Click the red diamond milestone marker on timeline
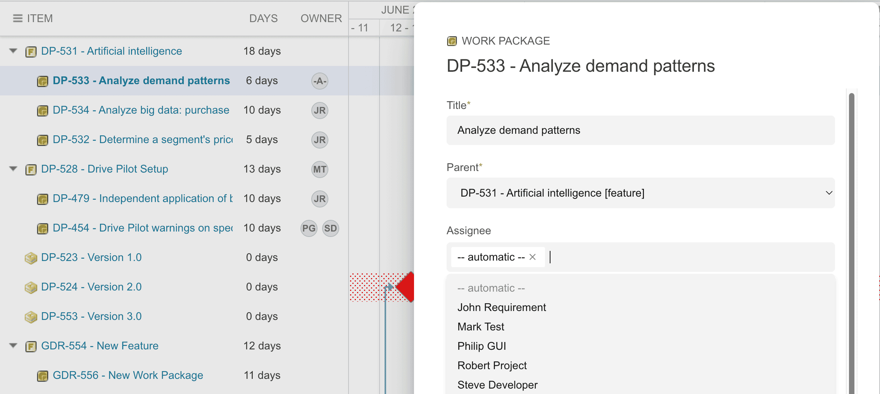 coord(405,287)
